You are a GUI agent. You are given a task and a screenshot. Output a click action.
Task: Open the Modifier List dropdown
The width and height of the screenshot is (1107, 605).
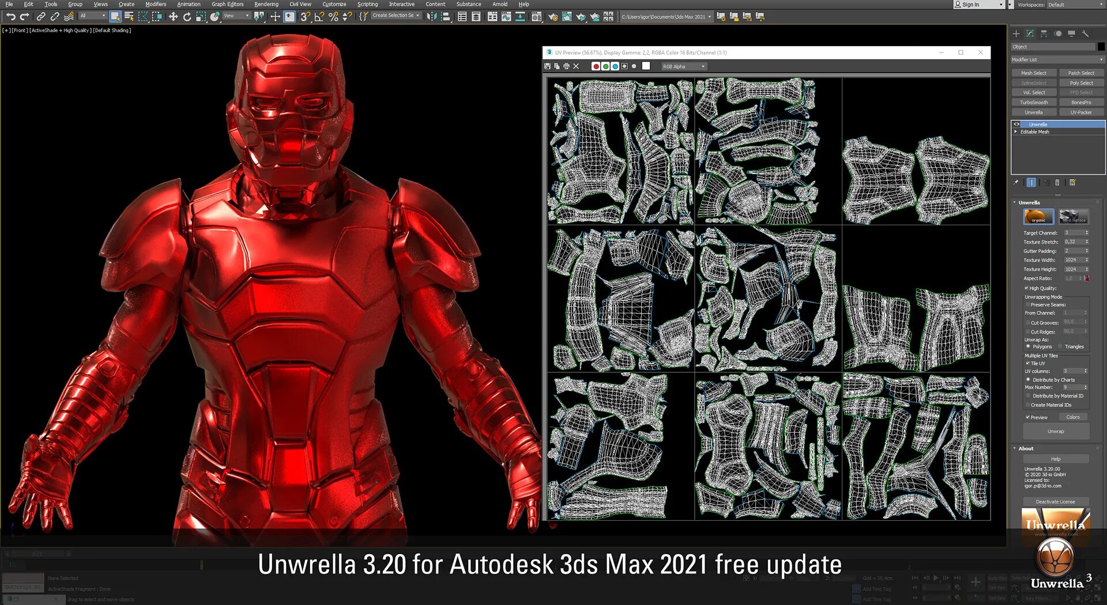pyautogui.click(x=1057, y=59)
